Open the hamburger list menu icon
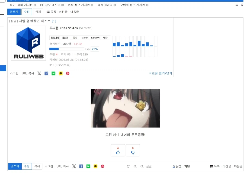Image resolution: width=244 pixels, height=173 pixels. pyautogui.click(x=237, y=5)
